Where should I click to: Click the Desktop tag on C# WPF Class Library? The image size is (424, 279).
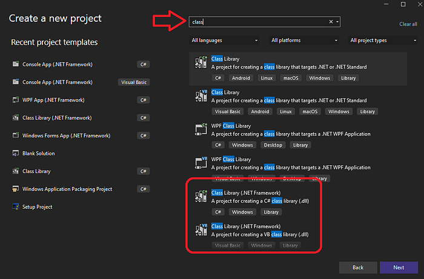[x=273, y=145]
